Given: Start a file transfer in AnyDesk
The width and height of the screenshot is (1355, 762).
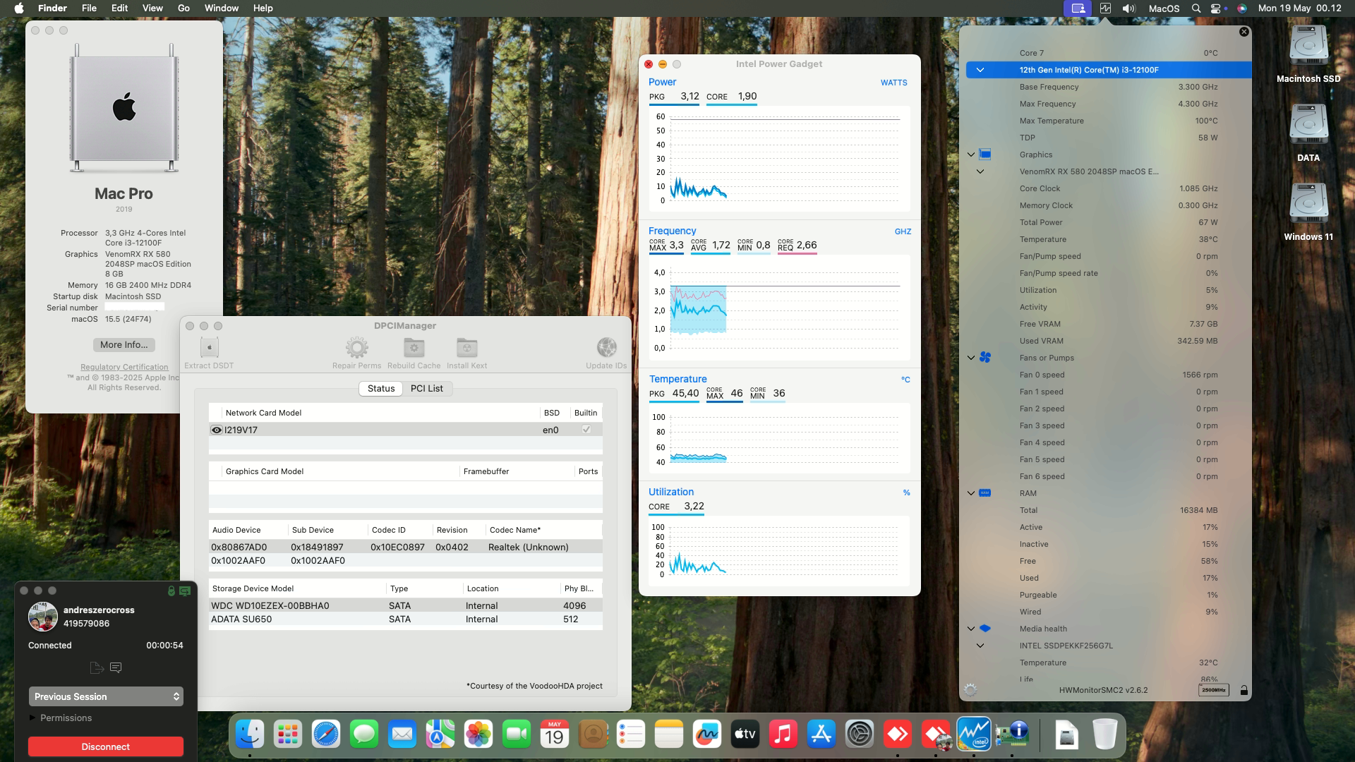Looking at the screenshot, I should [x=96, y=667].
